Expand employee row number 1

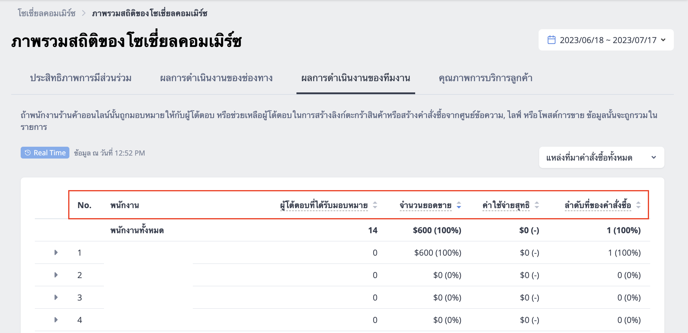click(x=56, y=252)
